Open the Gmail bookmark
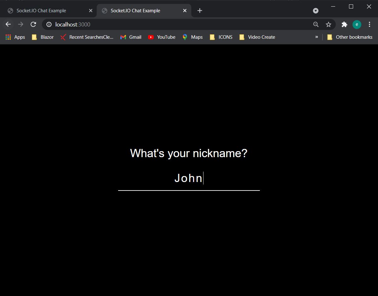This screenshot has height=296, width=378. click(x=131, y=37)
